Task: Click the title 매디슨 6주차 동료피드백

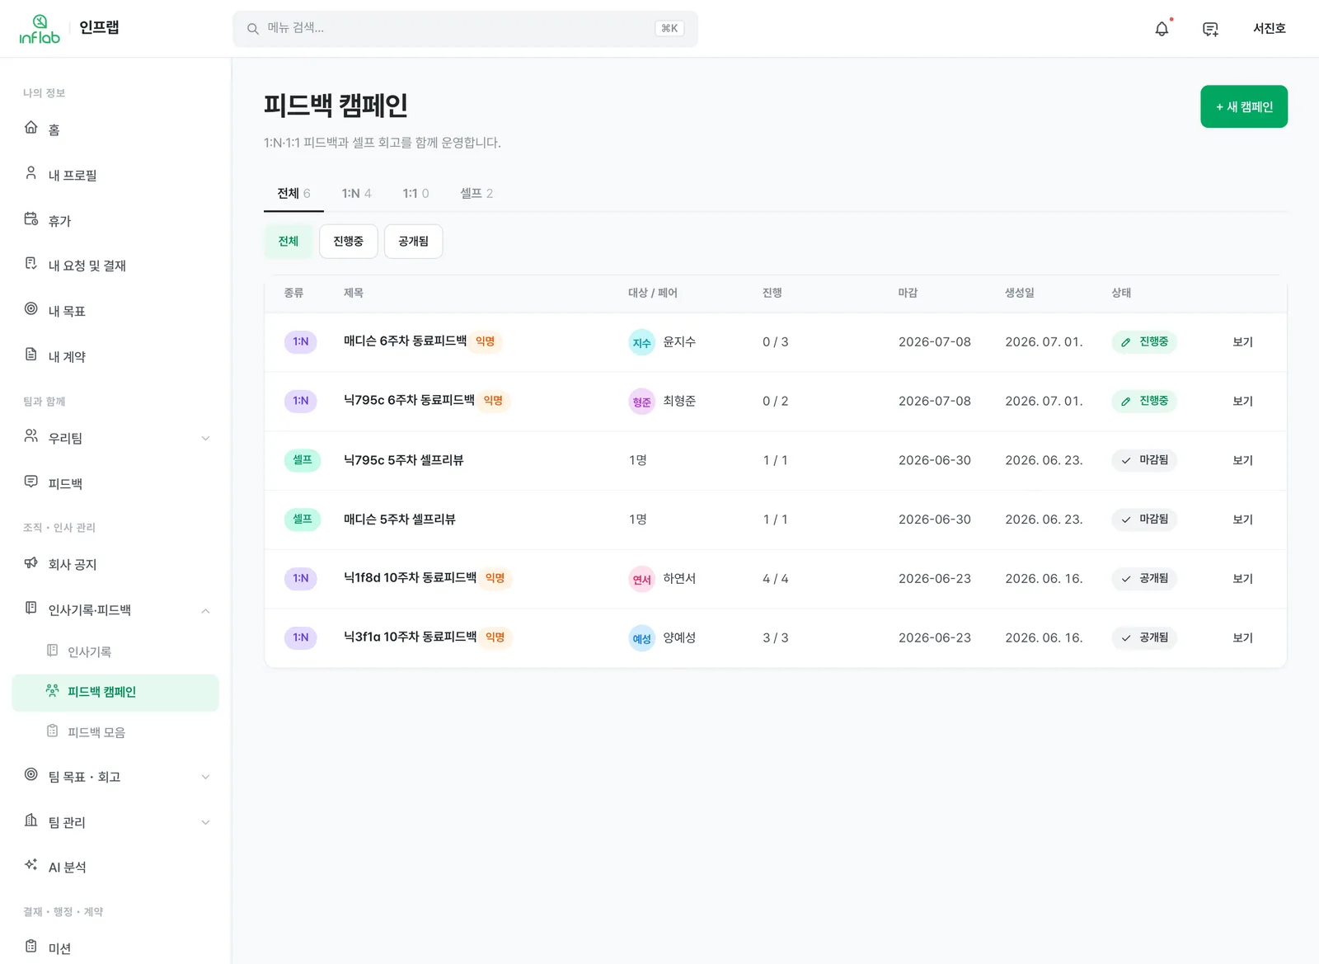Action: coord(405,341)
